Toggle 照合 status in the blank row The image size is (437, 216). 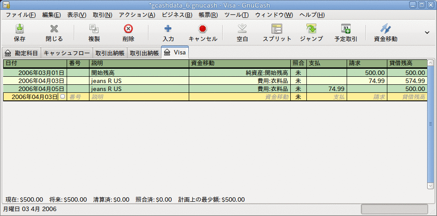coord(298,97)
